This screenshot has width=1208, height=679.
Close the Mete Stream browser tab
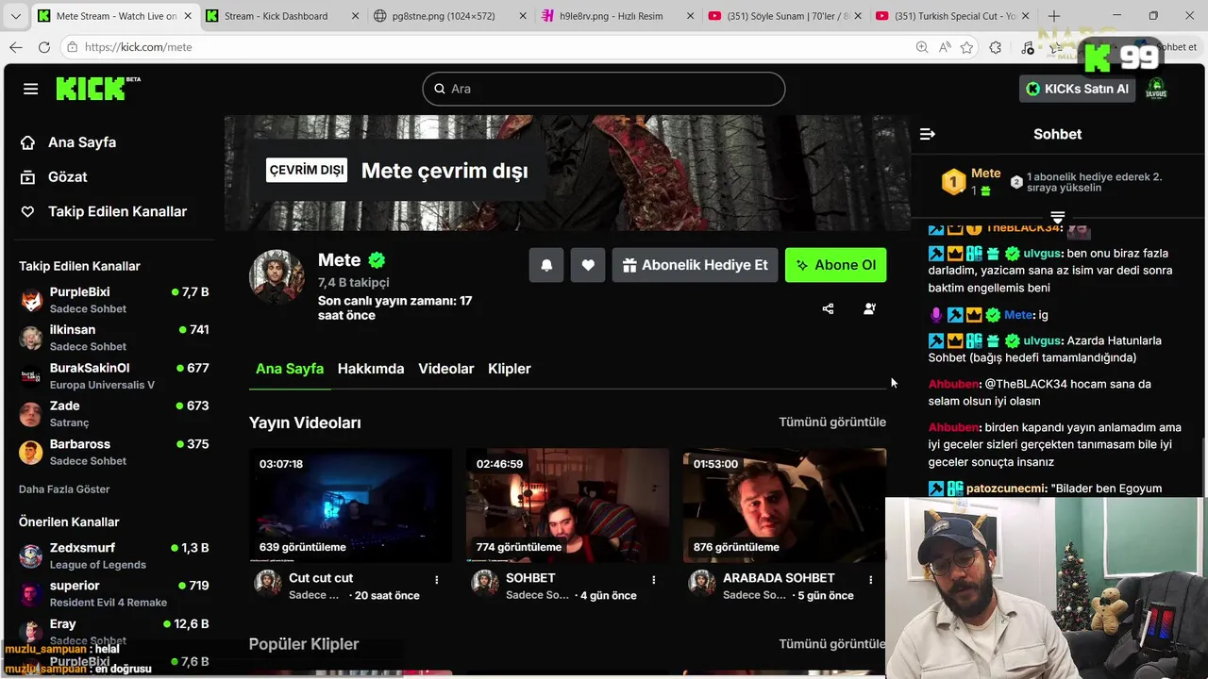(186, 16)
